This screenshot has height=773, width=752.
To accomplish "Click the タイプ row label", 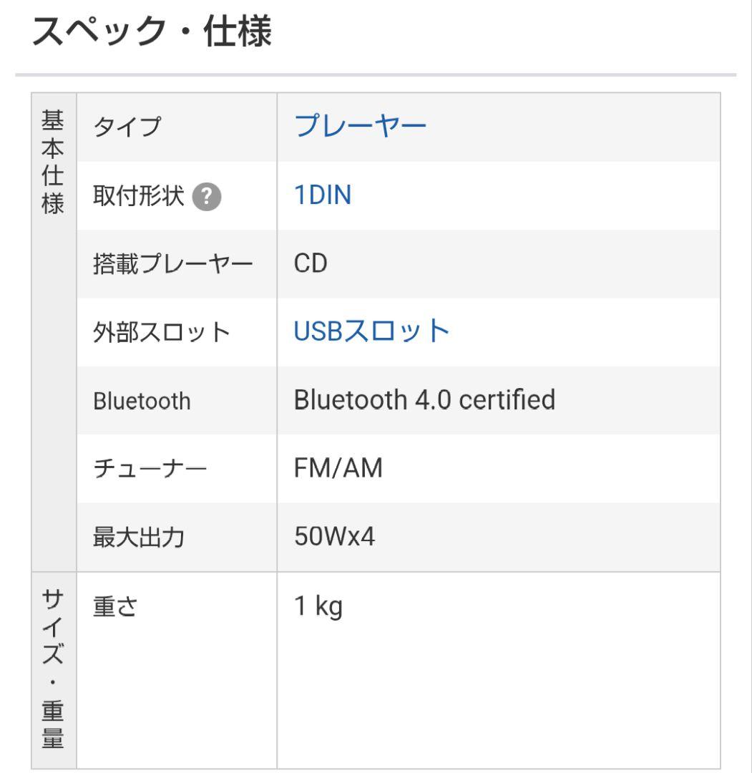I will point(128,127).
